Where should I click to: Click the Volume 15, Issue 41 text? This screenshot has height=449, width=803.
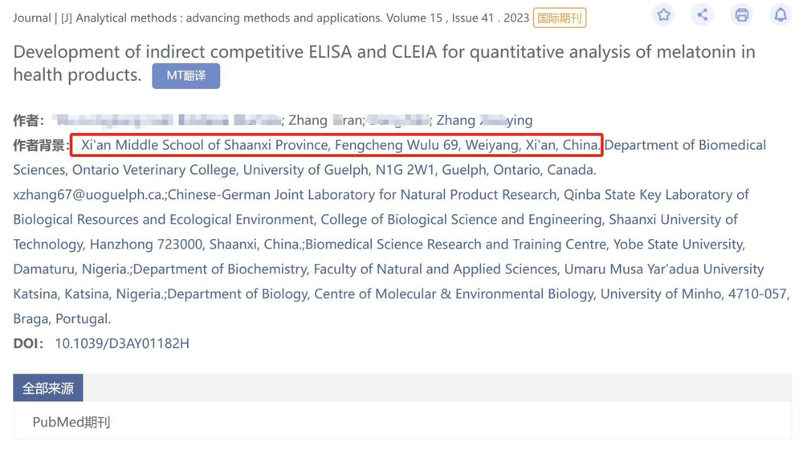coord(440,18)
